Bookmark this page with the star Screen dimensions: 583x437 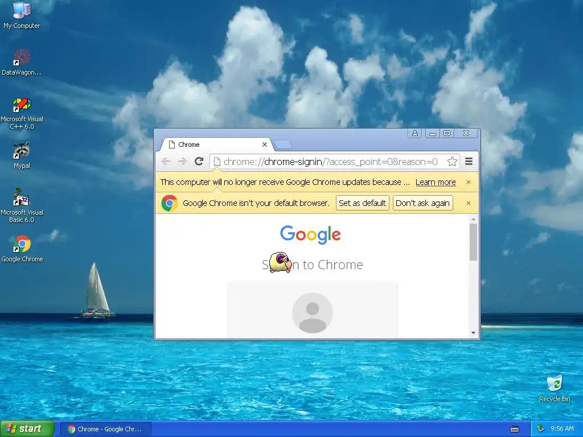point(451,161)
